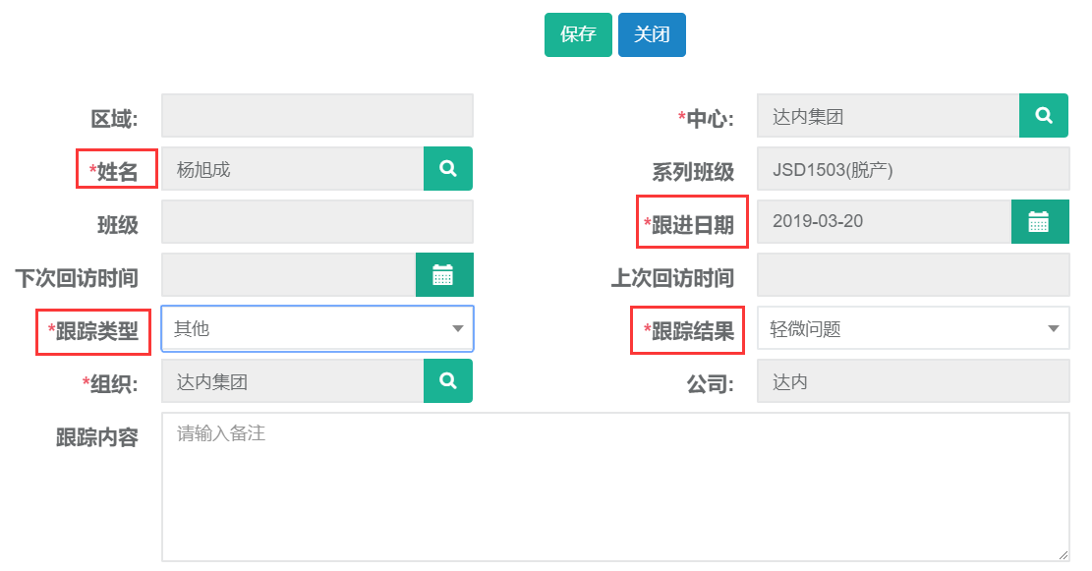This screenshot has height=571, width=1092.
Task: Click the search icon beside 中心 field
Action: click(1044, 116)
